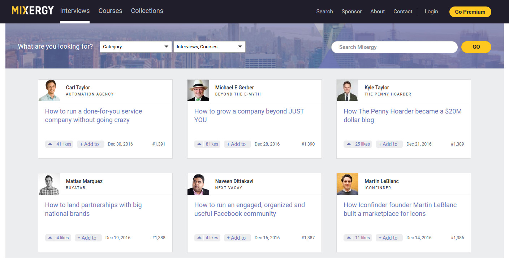509x258 pixels.
Task: Open Add to menu for Carl Taylor interview
Action: coord(90,144)
